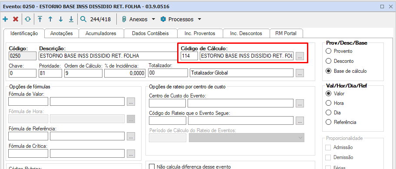Toggle the Admissão proportionality checkbox

point(328,147)
